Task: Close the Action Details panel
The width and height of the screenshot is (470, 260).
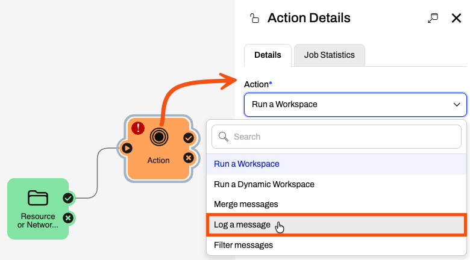Action: [x=456, y=18]
